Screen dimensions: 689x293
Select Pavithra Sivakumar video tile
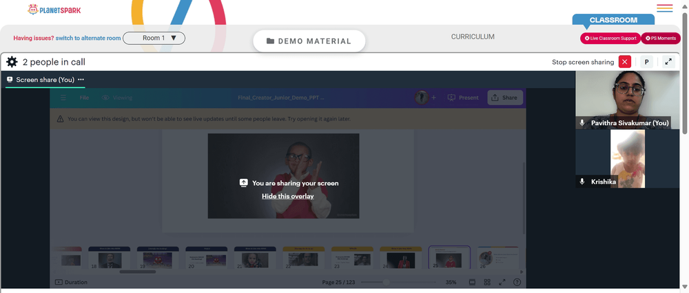pos(628,100)
